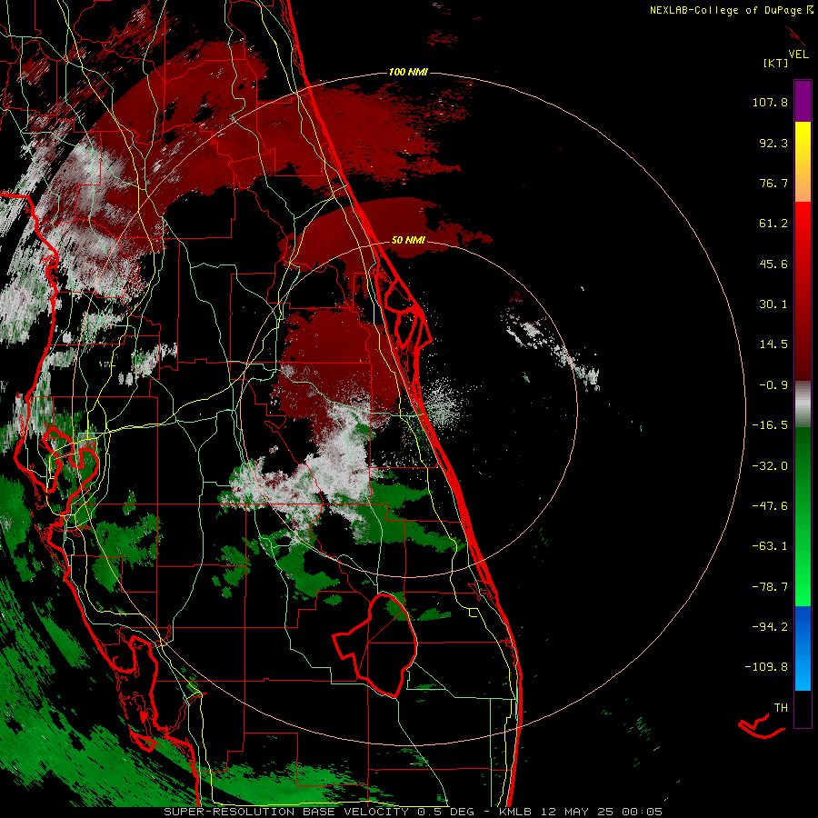Pick the gray near-zero segment of color bar
This screenshot has height=818, width=818.
(803, 404)
